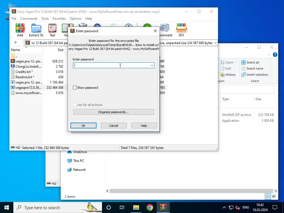Click the Extract To toolbar icon

tap(36, 30)
